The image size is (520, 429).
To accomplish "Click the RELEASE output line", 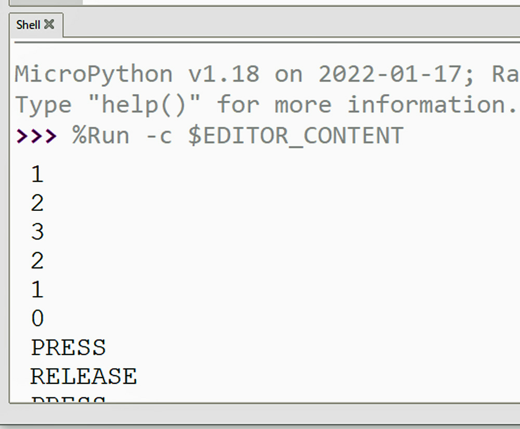I will coord(84,377).
